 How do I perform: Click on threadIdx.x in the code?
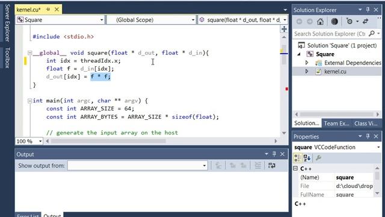[99, 61]
